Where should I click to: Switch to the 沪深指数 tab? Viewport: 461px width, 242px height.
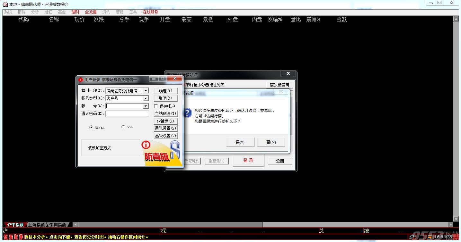15,225
